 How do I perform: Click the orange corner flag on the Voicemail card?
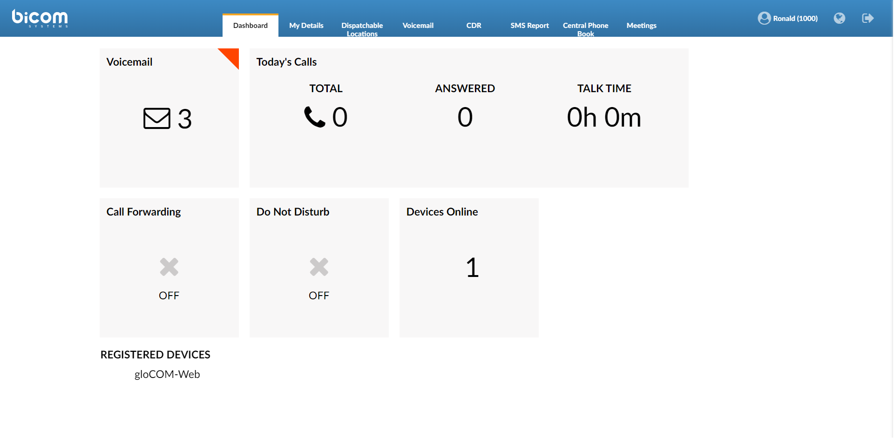pos(231,56)
